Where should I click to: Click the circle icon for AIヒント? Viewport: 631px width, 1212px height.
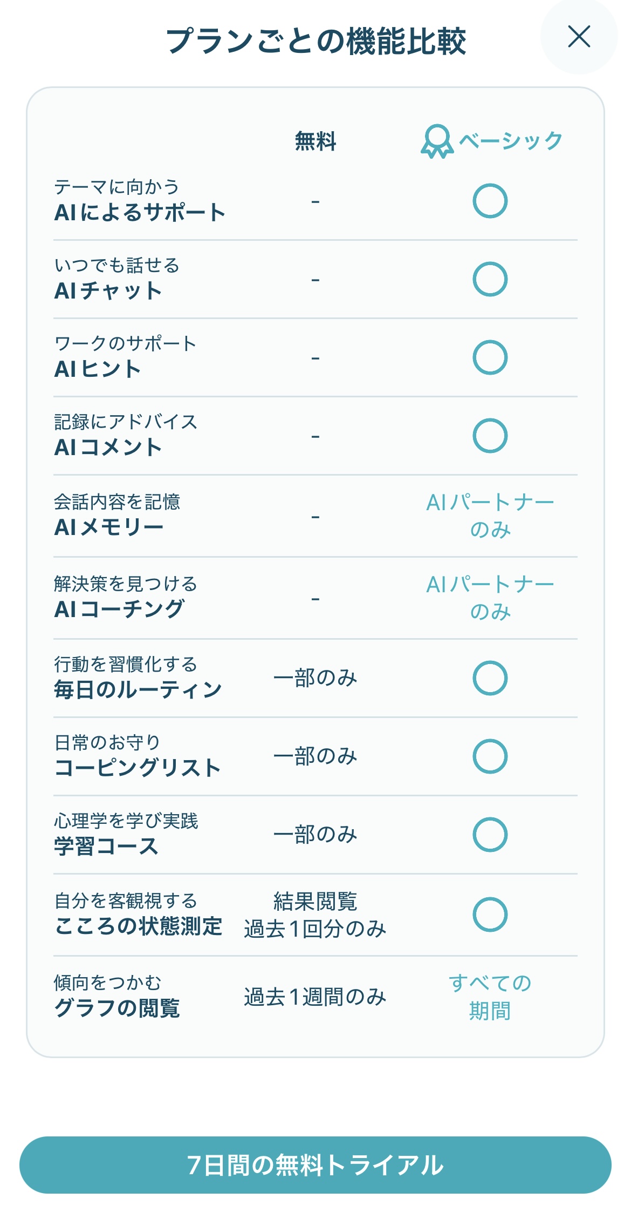click(x=490, y=357)
